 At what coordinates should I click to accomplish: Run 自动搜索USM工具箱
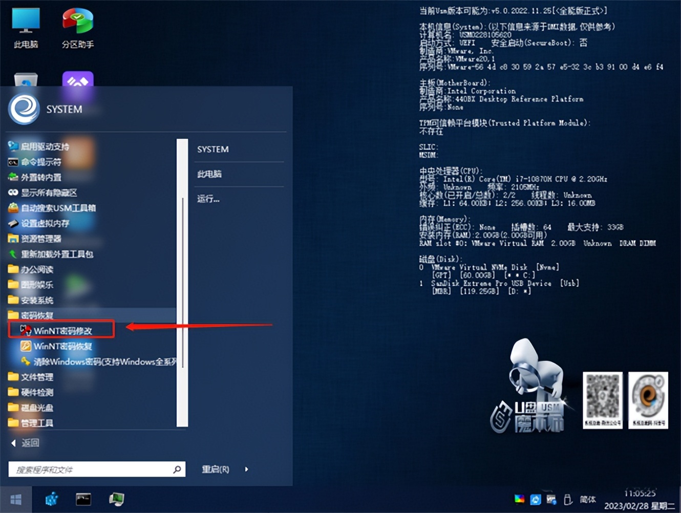(54, 208)
